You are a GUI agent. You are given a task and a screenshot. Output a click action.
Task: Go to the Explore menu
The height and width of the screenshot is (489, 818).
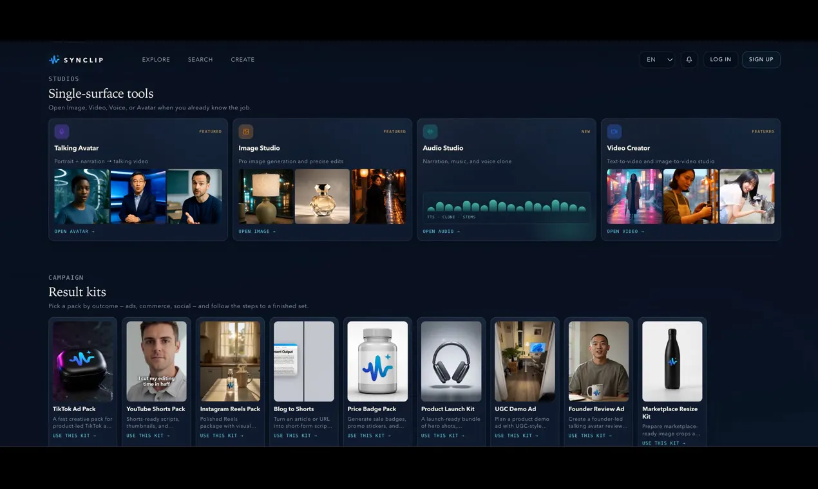pyautogui.click(x=156, y=60)
